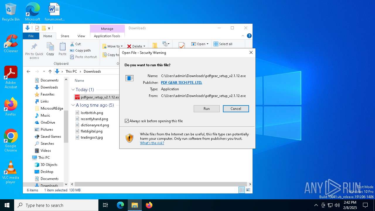375x211 pixels.
Task: Open the recent locations dropdown arrow
Action: tap(44, 72)
